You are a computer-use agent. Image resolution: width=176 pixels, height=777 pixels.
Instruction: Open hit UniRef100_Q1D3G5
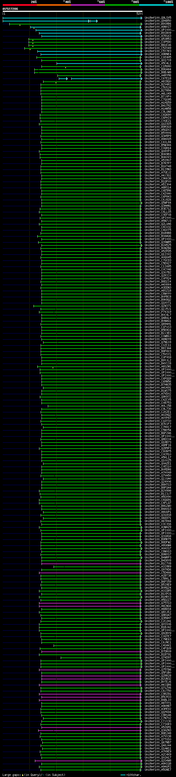[158, 124]
